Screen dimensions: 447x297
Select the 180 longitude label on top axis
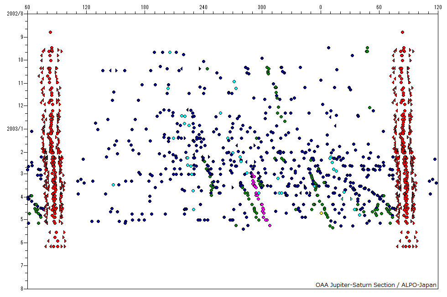145,7
